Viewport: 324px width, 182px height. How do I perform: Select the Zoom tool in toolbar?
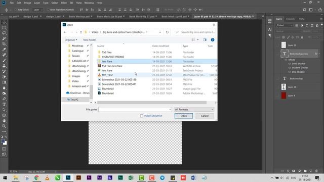tap(4, 126)
